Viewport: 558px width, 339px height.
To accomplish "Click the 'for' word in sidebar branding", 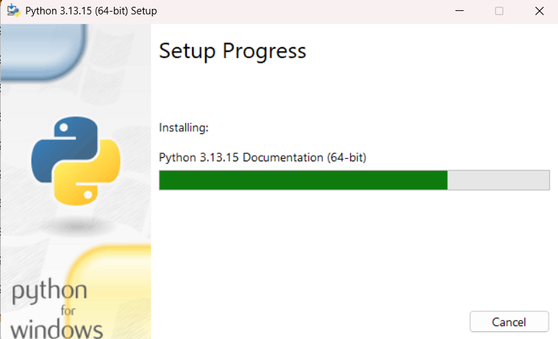I will point(68,310).
